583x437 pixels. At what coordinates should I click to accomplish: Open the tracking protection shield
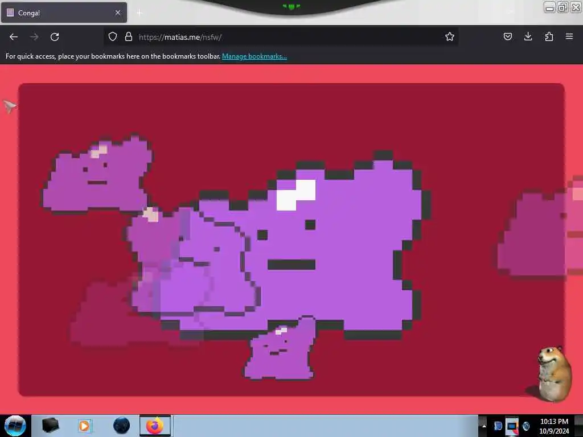coord(113,36)
